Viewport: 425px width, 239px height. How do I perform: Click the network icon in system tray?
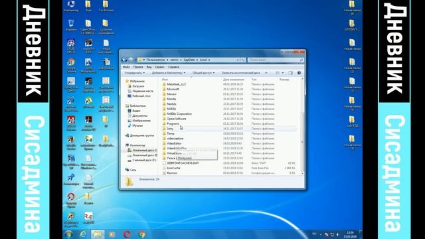pyautogui.click(x=332, y=234)
